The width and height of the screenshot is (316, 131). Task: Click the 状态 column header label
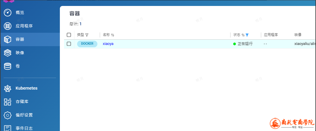point(237,35)
